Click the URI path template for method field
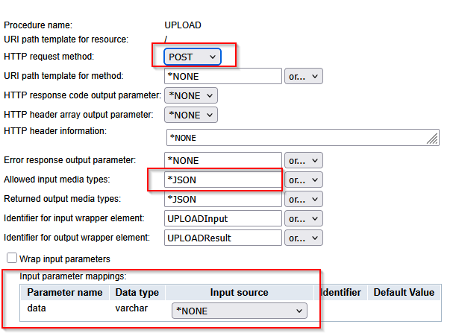This screenshot has height=333, width=459. pos(222,76)
